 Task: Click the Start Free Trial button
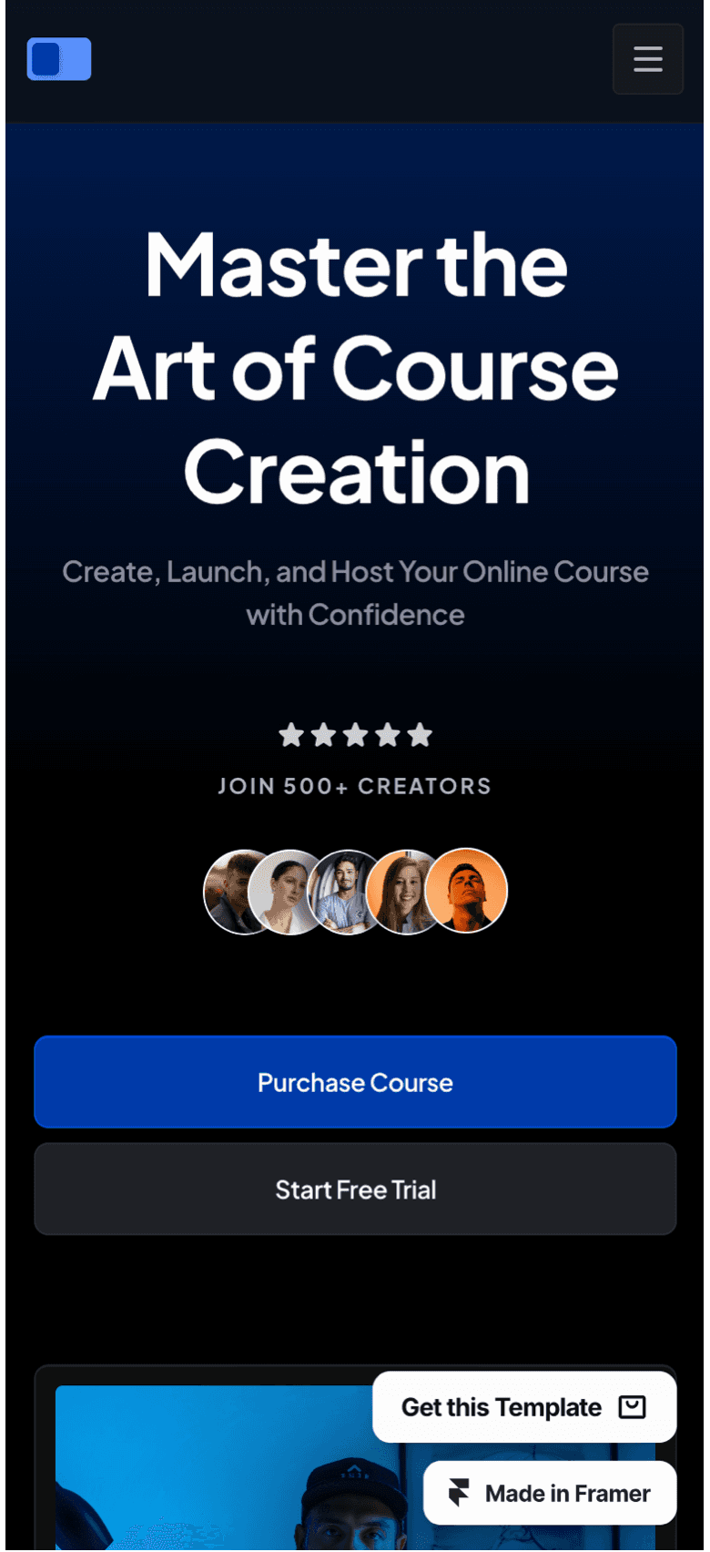(x=355, y=1190)
